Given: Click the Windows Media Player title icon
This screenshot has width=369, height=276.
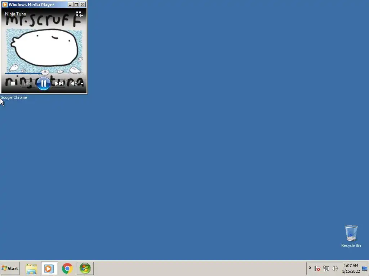Looking at the screenshot, I should click(5, 4).
